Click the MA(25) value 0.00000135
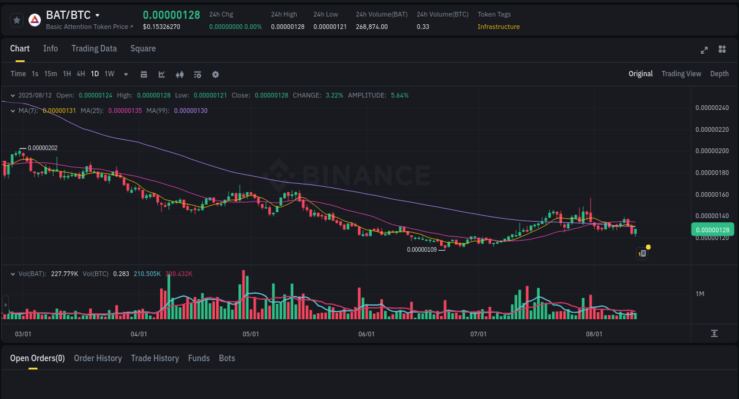This screenshot has width=739, height=399. 125,111
